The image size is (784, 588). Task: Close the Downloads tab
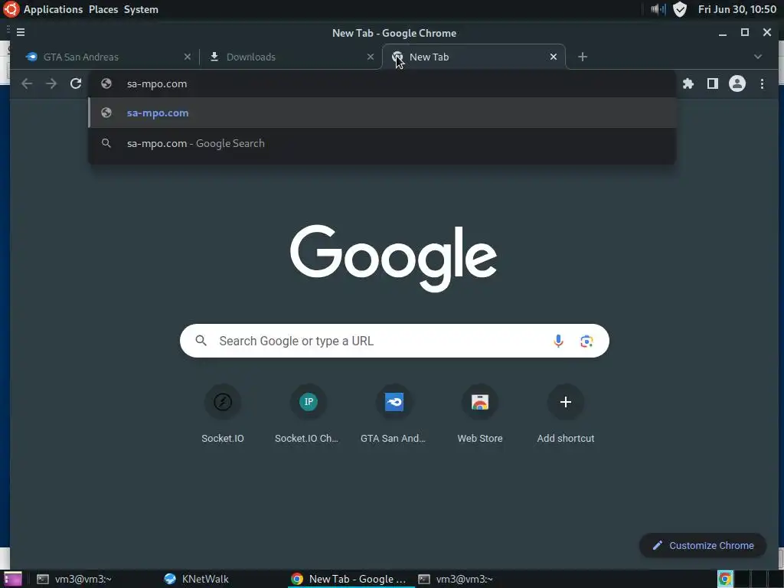(371, 57)
